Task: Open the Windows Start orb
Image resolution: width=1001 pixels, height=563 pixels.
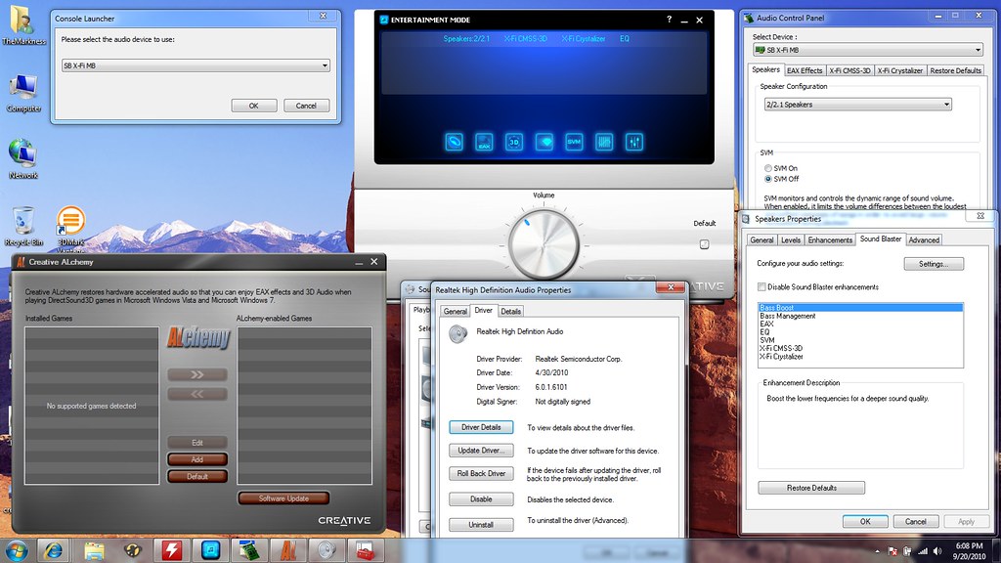Action: (16, 550)
